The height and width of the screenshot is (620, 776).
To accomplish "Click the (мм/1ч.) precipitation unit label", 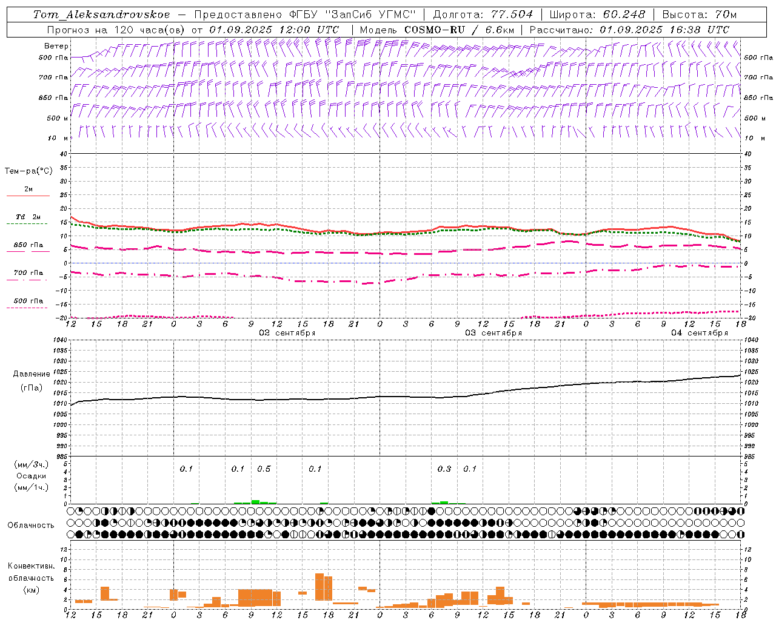I will pos(32,487).
